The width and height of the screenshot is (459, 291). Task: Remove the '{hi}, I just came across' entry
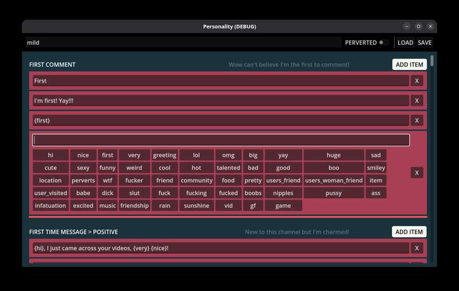click(x=417, y=248)
